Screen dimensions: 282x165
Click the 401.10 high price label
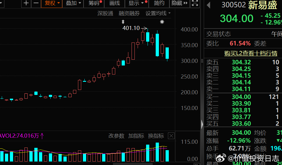pyautogui.click(x=131, y=28)
